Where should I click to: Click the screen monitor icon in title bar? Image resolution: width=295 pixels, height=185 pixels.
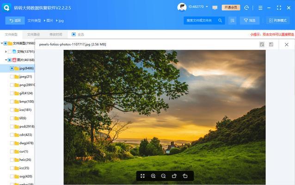pyautogui.click(x=215, y=7)
